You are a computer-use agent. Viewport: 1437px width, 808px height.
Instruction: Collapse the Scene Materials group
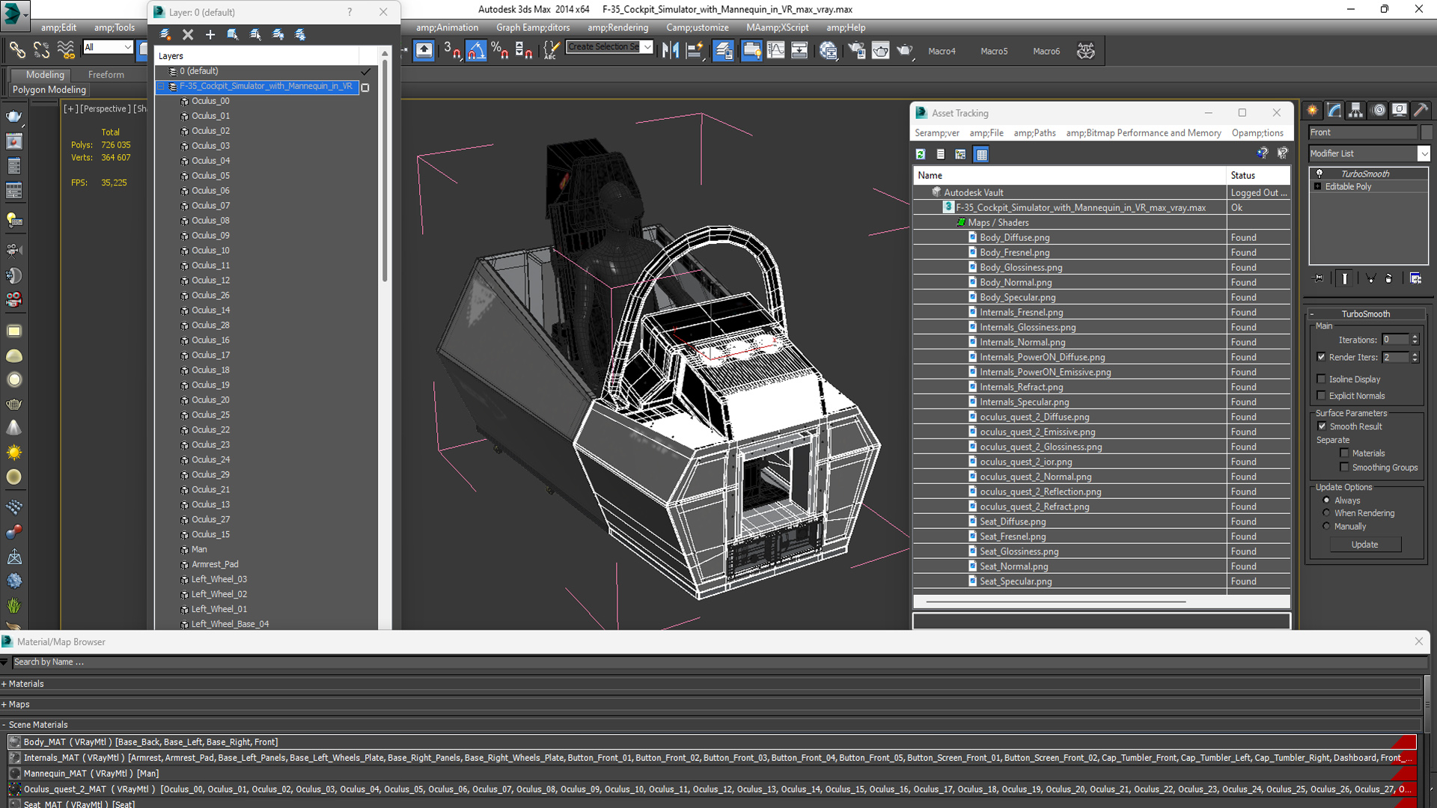[4, 724]
